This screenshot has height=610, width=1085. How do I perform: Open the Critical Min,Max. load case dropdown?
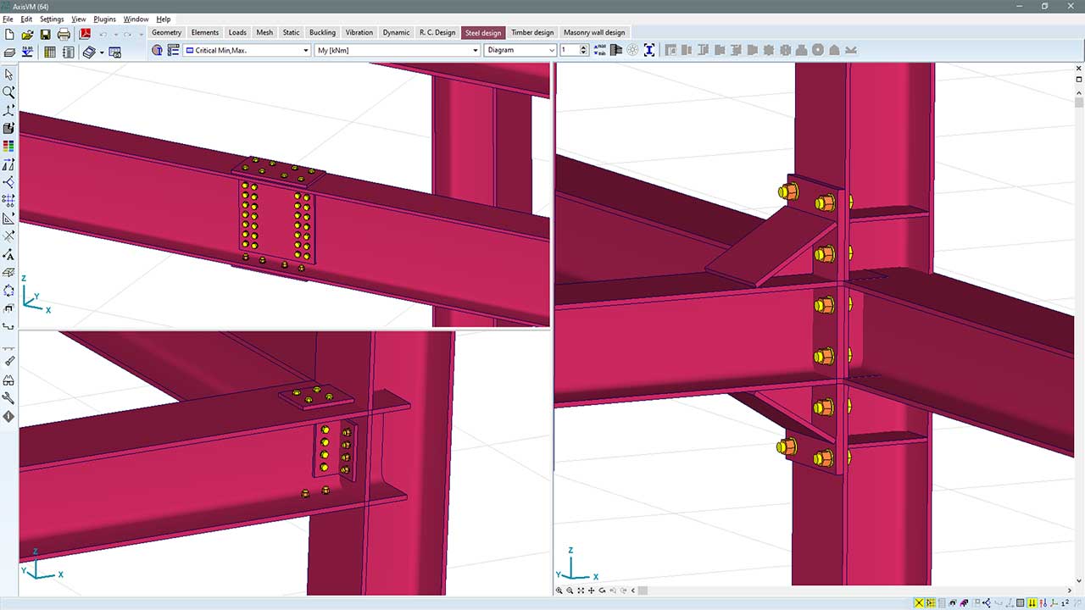(248, 50)
